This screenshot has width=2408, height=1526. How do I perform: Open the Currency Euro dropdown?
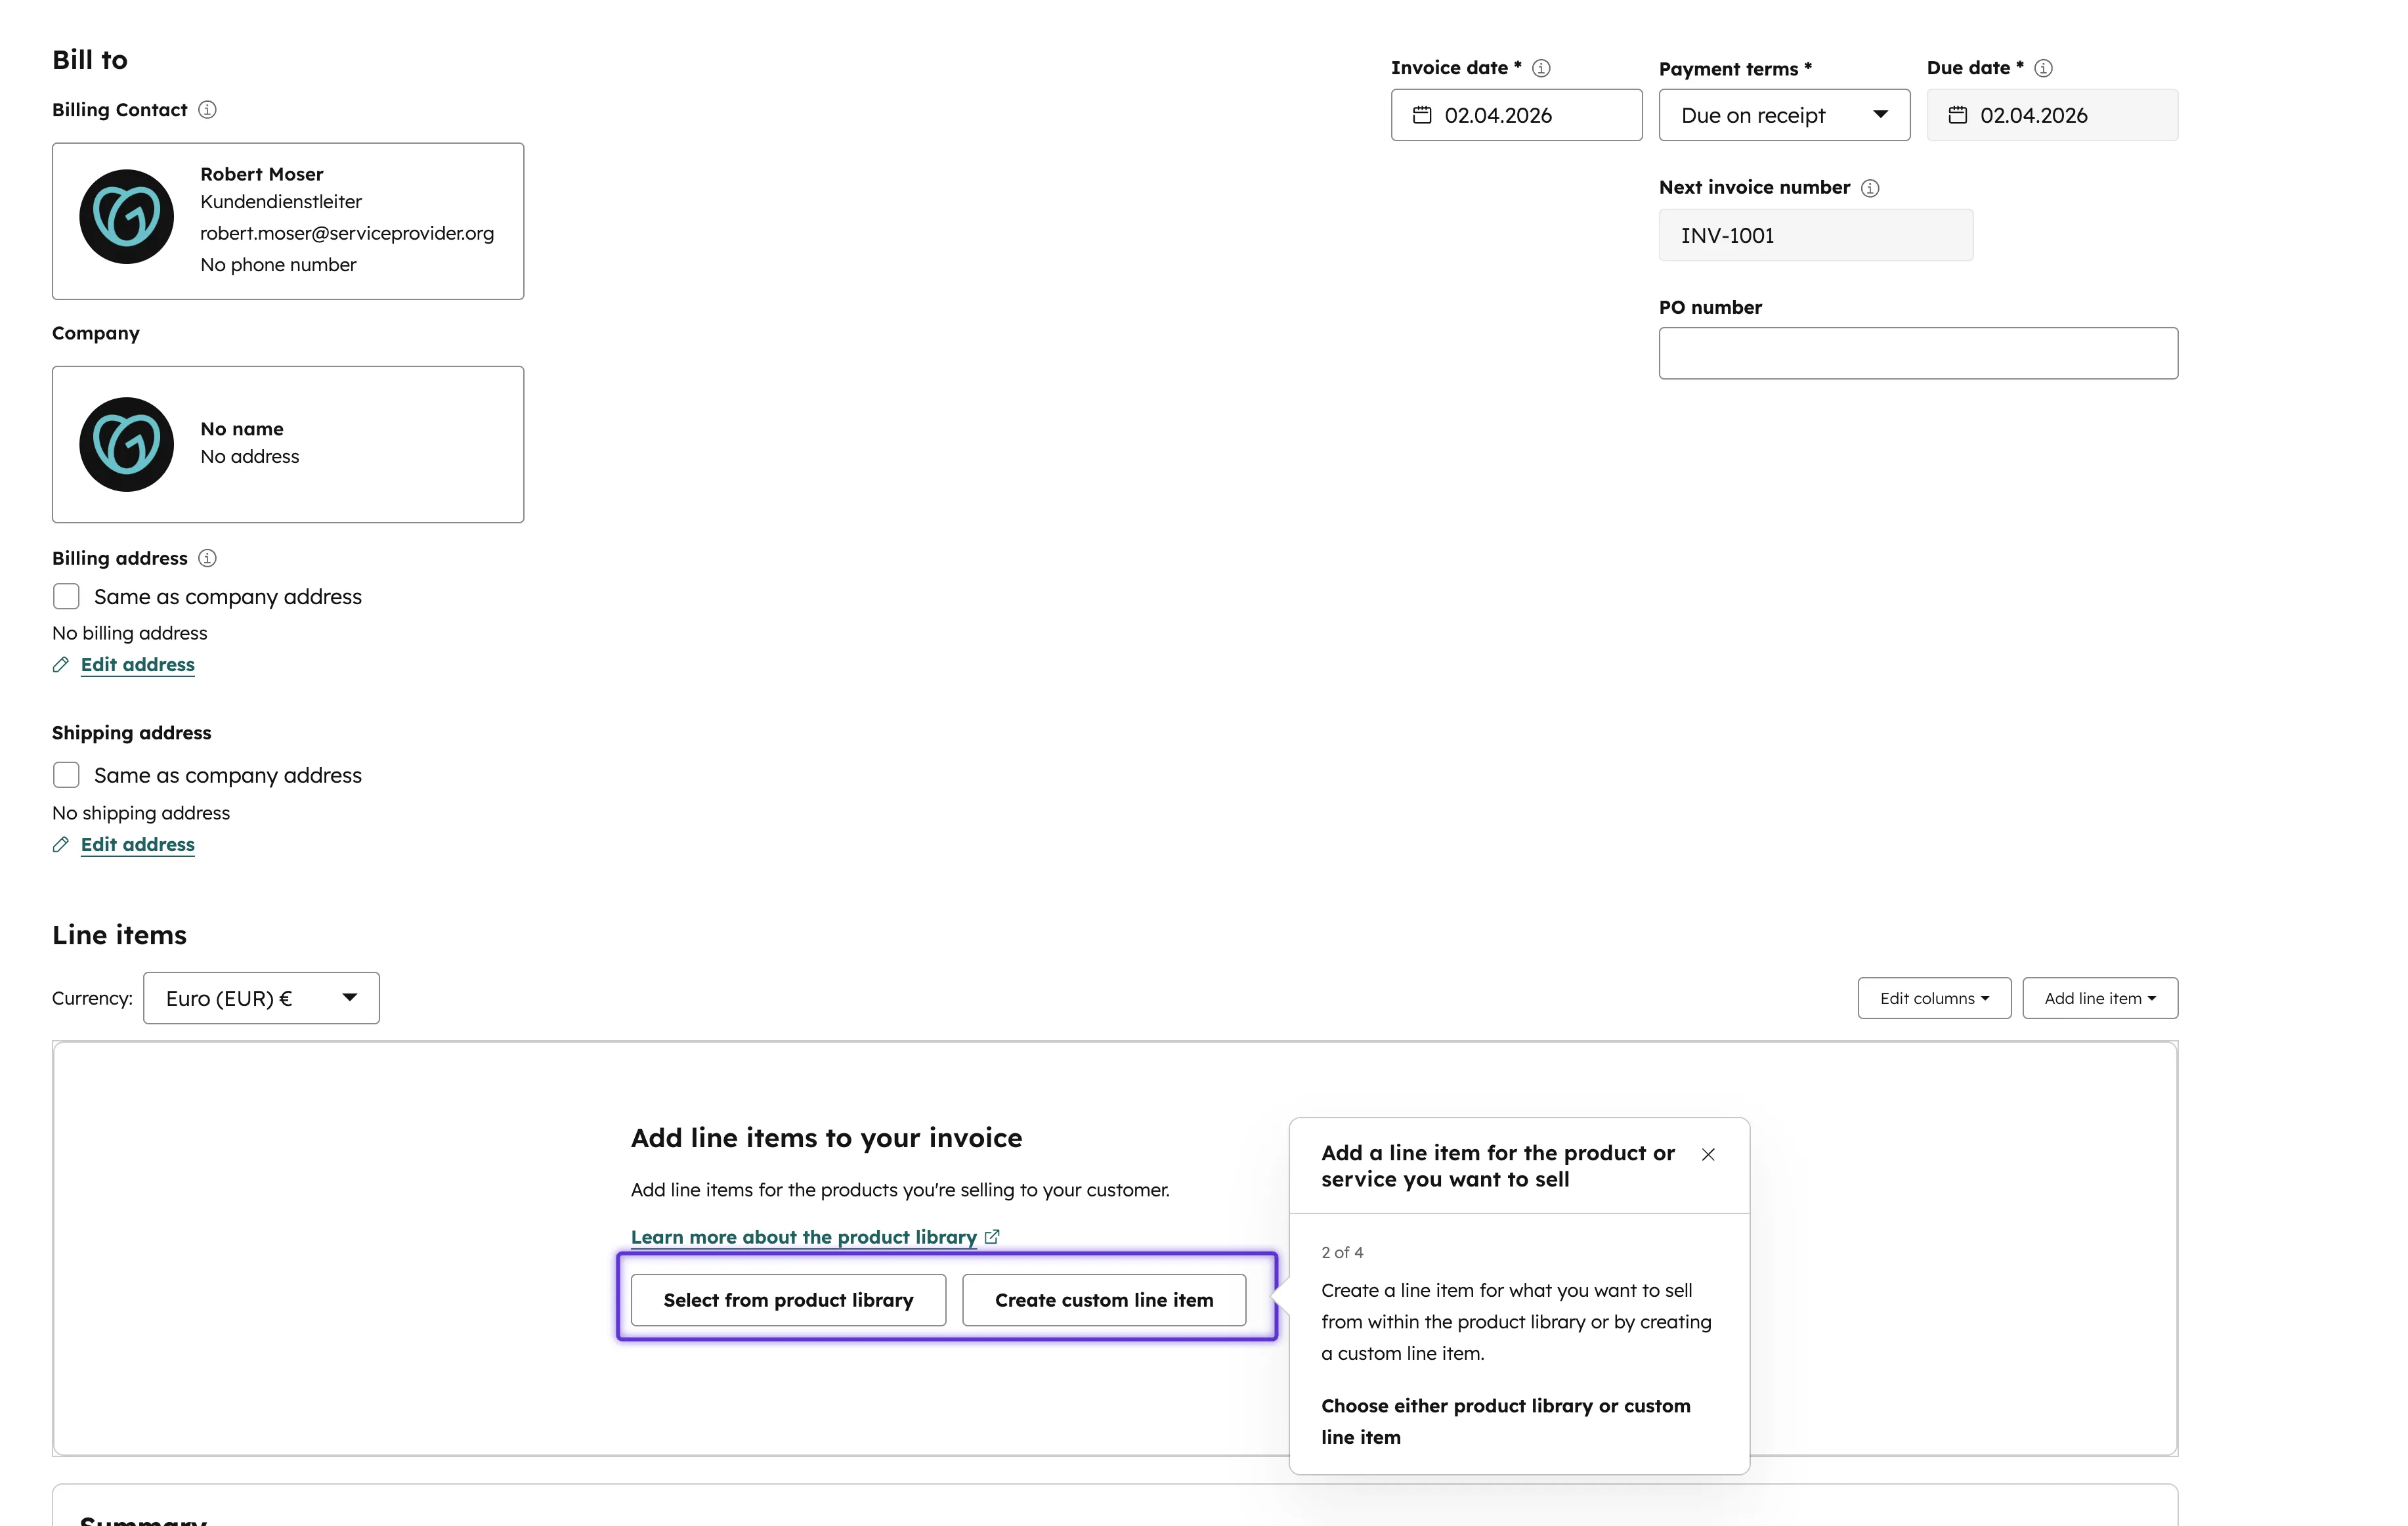tap(261, 998)
